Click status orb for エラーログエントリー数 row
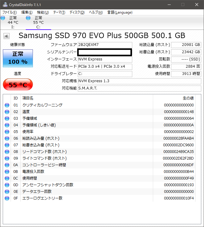 tap(7, 198)
